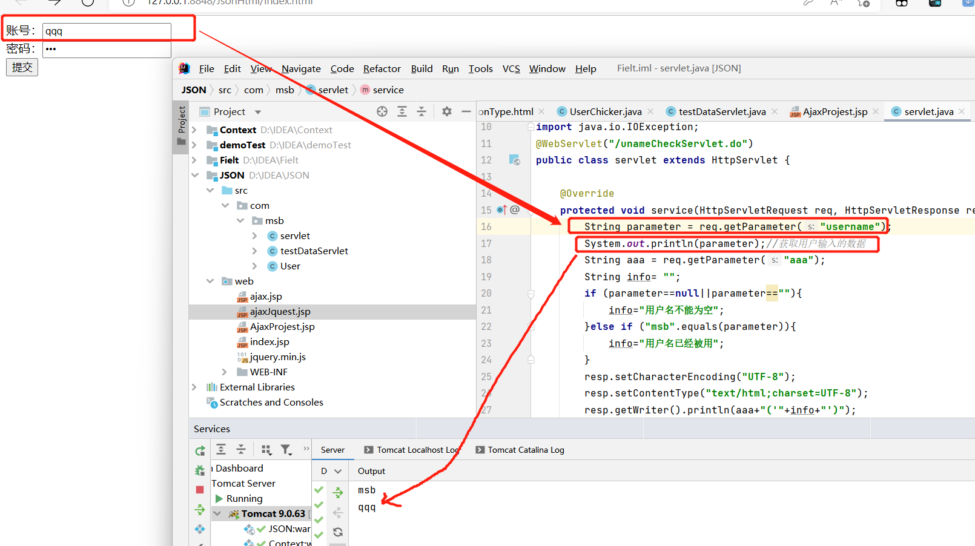This screenshot has width=975, height=546.
Task: Select jquery.min.js in project tree
Action: (277, 357)
